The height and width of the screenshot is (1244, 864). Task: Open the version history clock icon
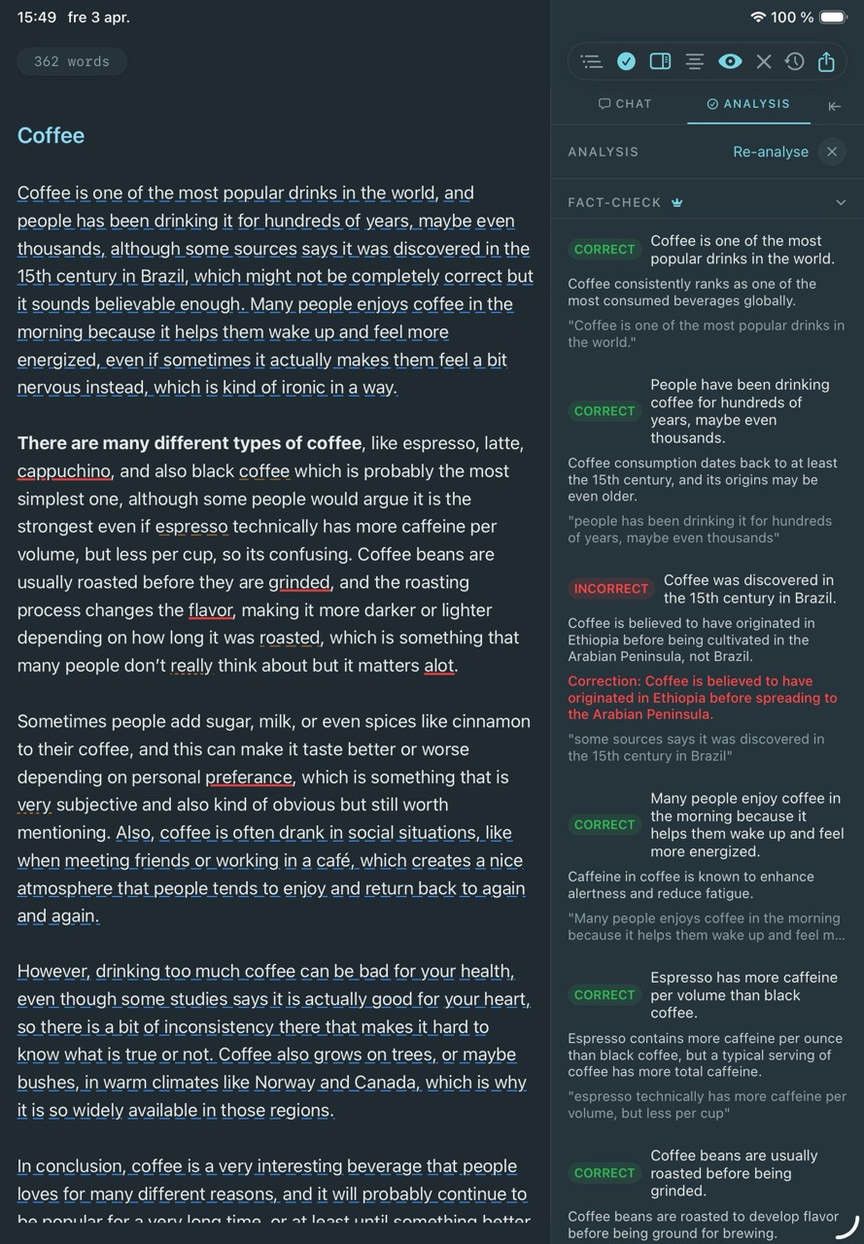coord(795,61)
